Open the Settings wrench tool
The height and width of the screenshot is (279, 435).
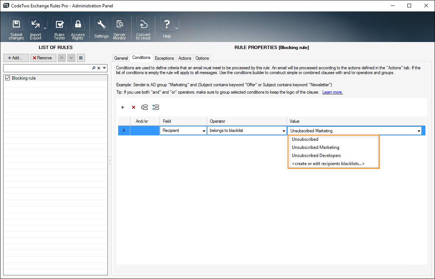tap(101, 28)
